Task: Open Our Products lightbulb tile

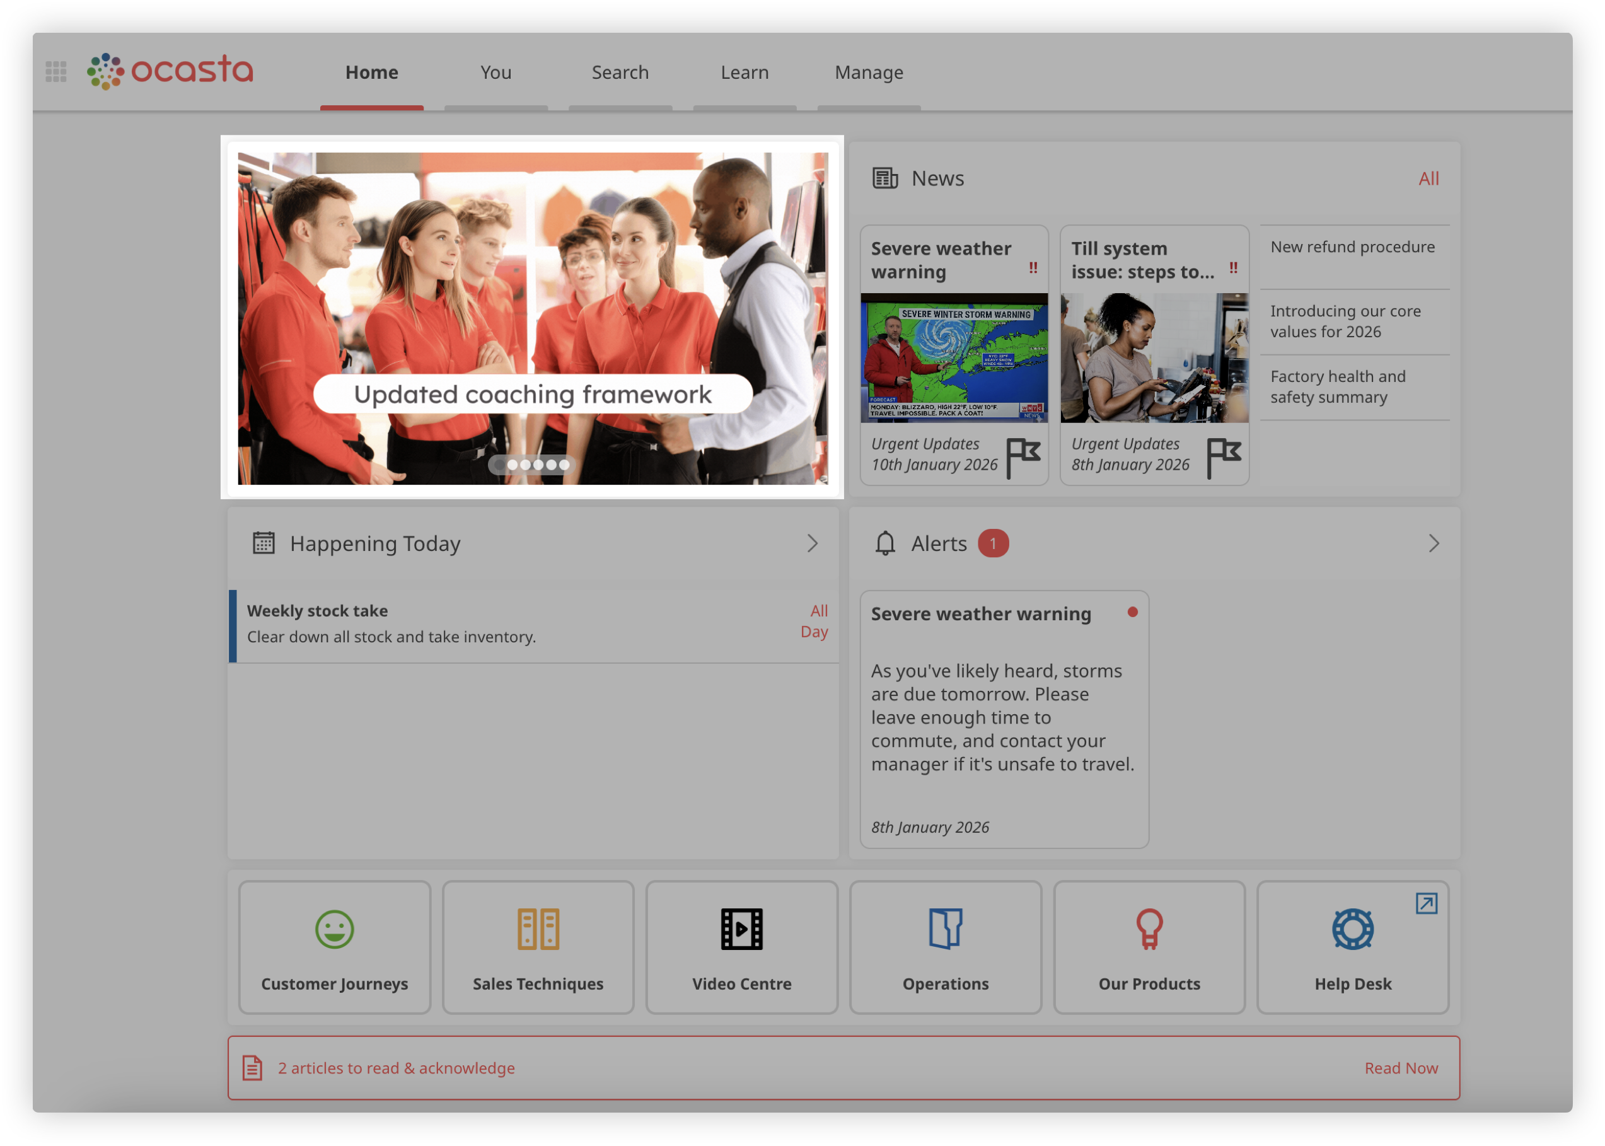Action: click(x=1149, y=946)
